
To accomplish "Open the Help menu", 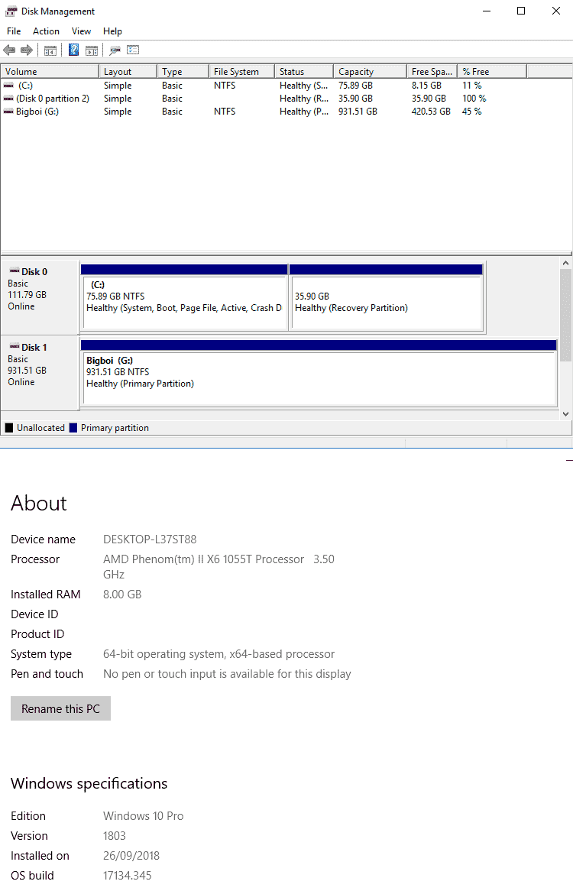I will [x=112, y=31].
